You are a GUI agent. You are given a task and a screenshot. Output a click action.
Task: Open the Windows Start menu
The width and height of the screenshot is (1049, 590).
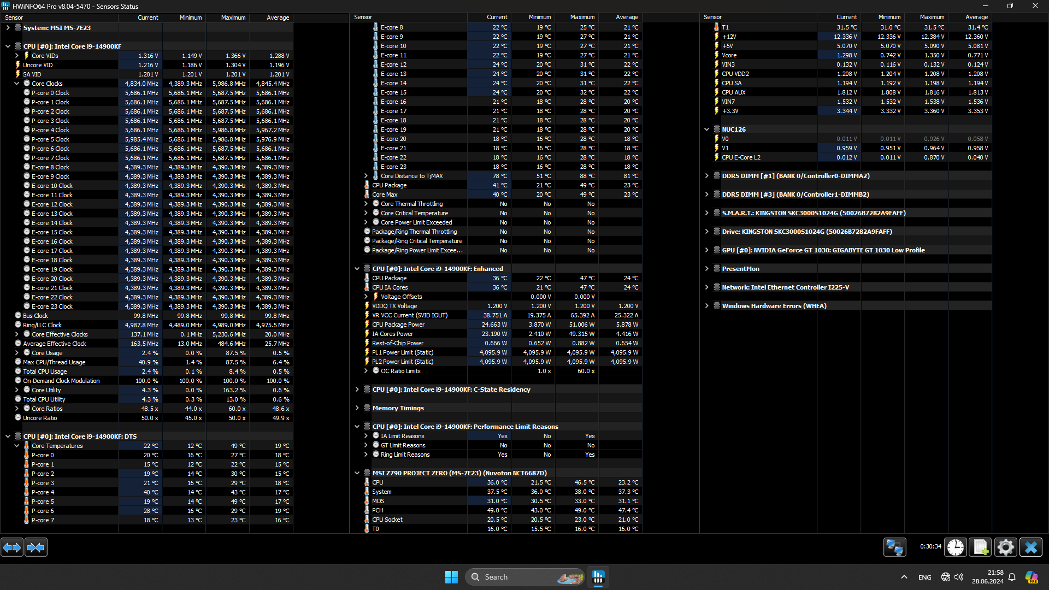451,577
